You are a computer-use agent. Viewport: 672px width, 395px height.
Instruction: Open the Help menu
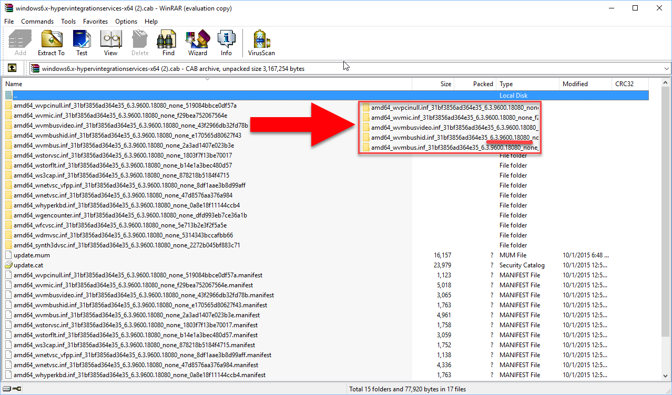tap(151, 22)
